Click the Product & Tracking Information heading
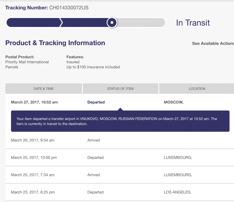Screen dimensions: 234x202 click(x=55, y=43)
